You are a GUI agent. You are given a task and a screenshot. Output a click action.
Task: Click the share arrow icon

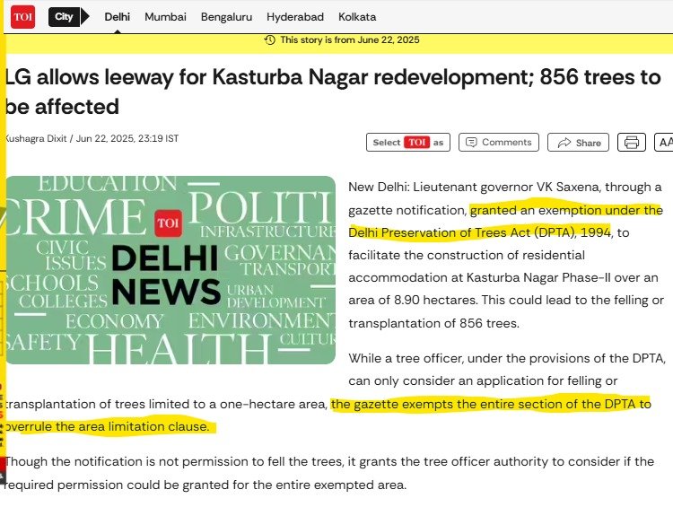[x=564, y=143]
